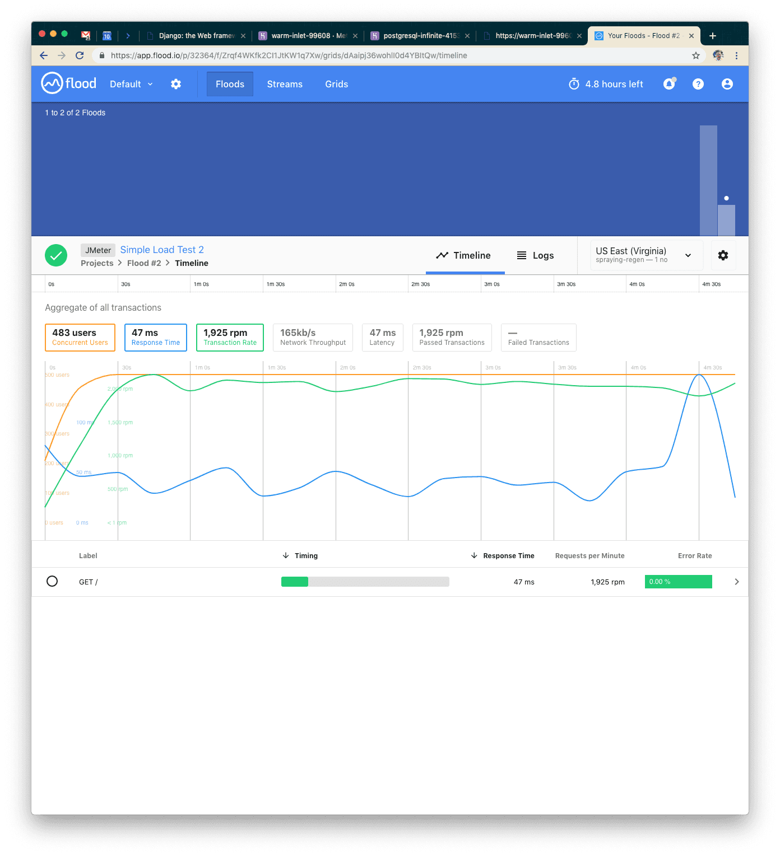Screen dimensions: 780x856
Task: Open the help question mark icon
Action: click(698, 84)
